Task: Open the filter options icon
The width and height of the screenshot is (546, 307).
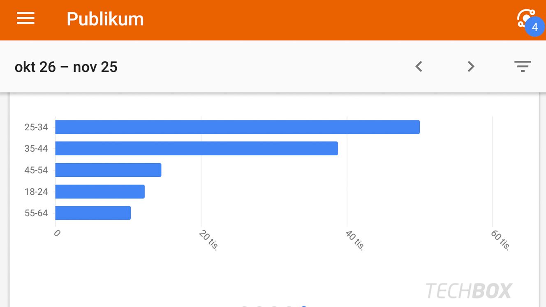Action: click(523, 66)
